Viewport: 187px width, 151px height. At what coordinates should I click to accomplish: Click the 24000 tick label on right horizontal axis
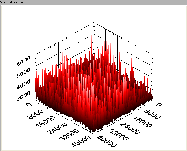(x=130, y=128)
